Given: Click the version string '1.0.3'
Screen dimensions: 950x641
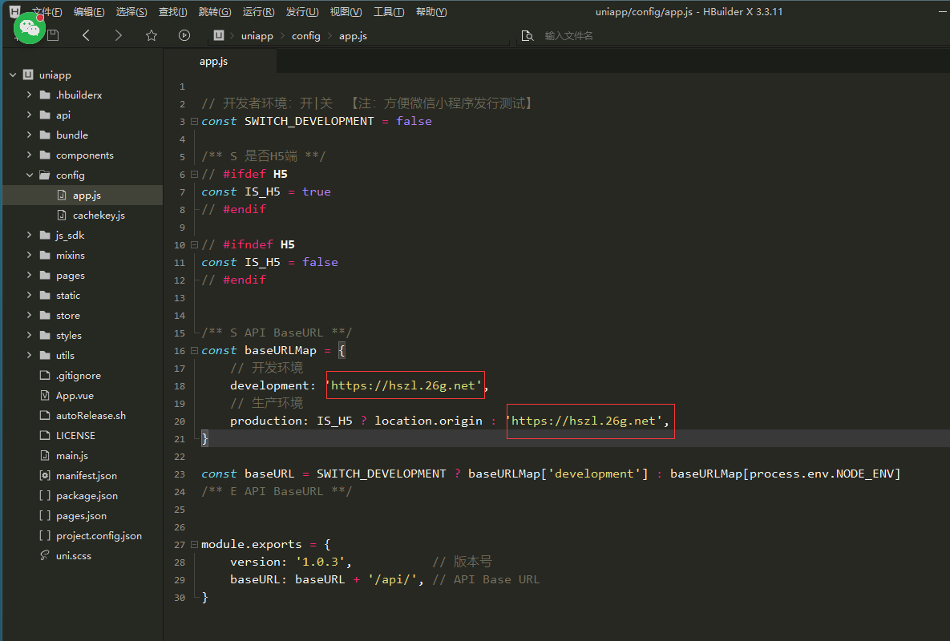Looking at the screenshot, I should tap(320, 562).
